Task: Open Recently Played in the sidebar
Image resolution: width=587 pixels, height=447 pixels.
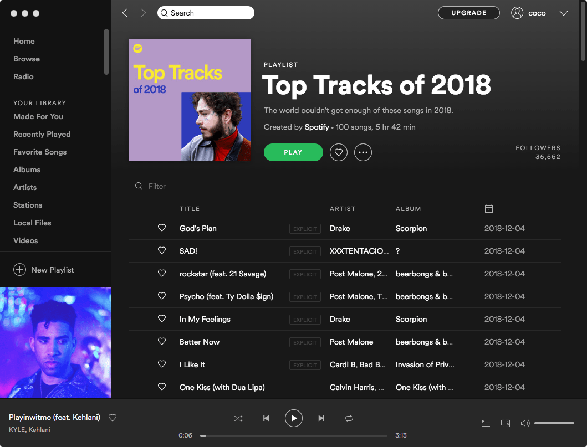Action: coord(42,134)
